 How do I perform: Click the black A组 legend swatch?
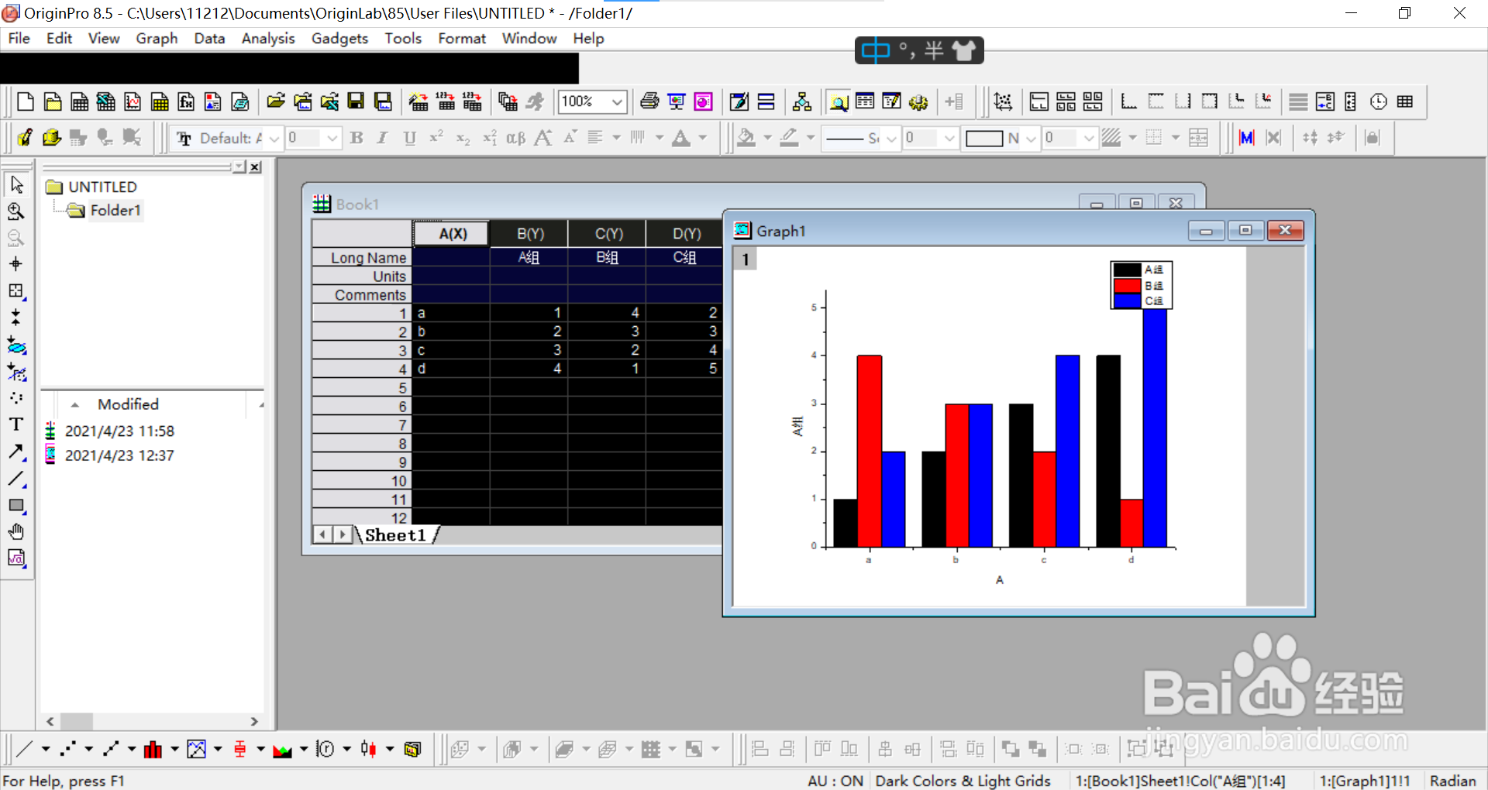tap(1127, 270)
